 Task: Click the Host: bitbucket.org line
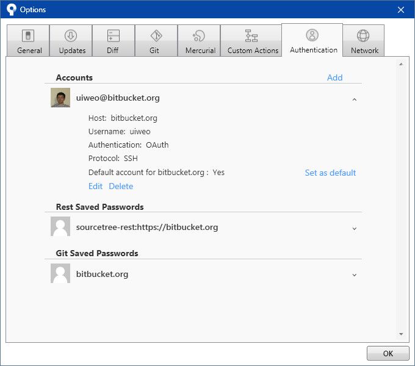click(123, 118)
